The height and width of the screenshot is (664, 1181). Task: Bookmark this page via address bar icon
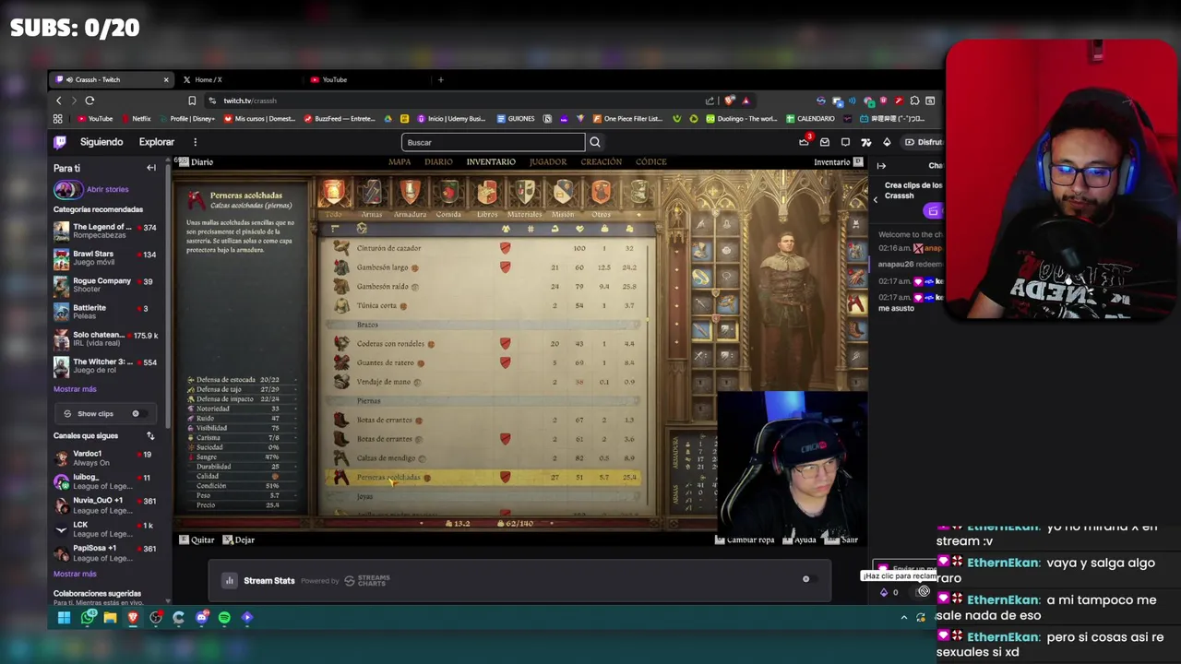point(192,101)
